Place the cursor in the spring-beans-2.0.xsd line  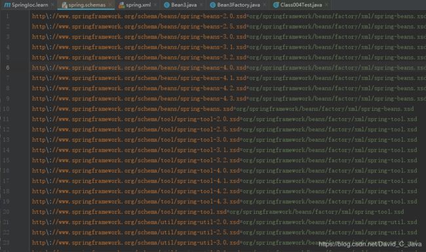[x=229, y=16]
